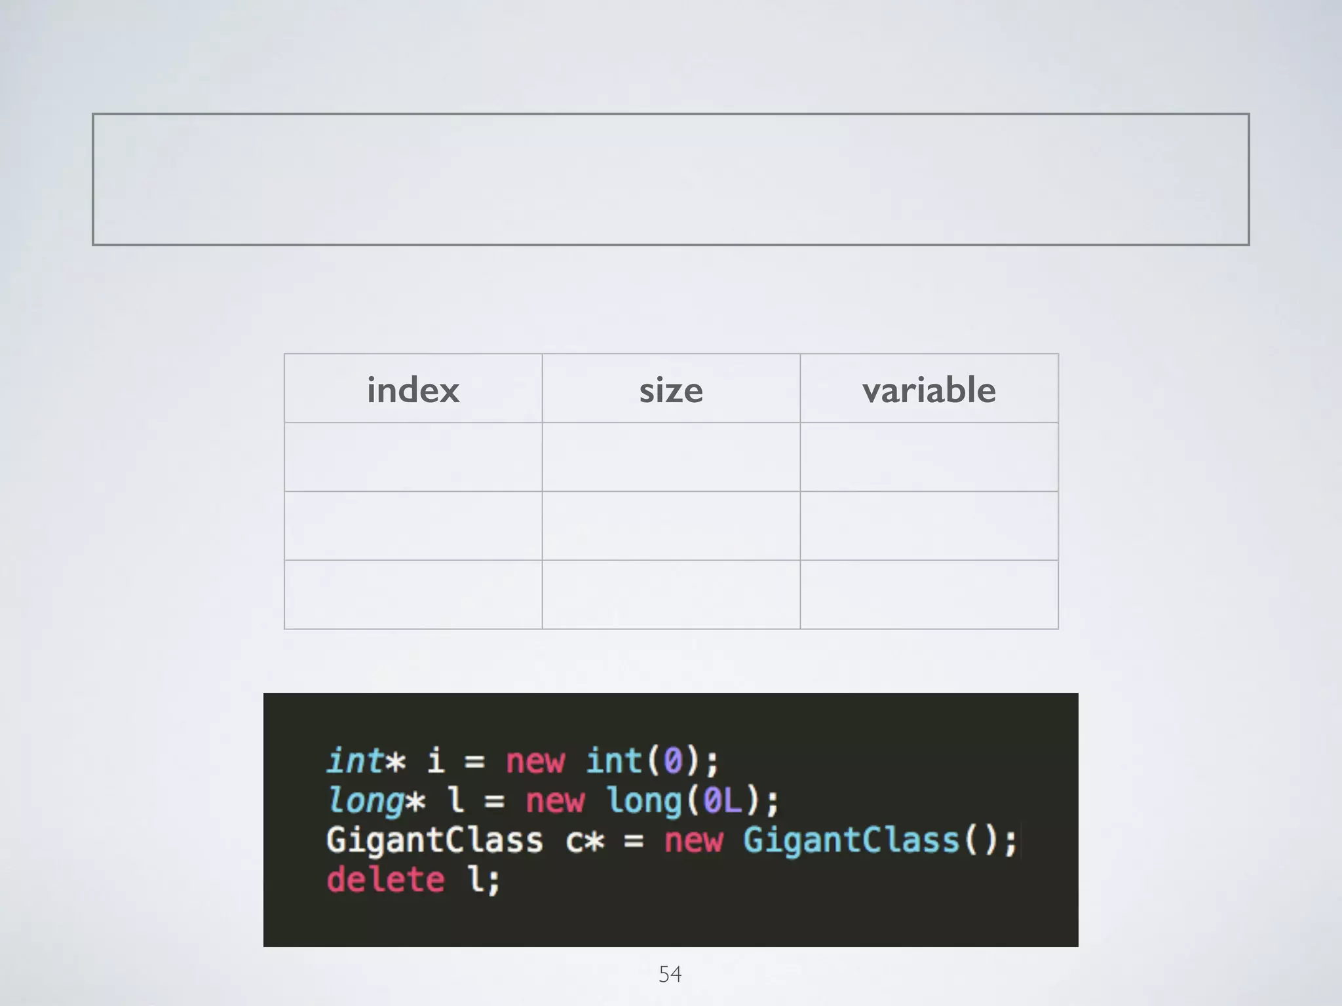Click the 'size' table header

click(671, 390)
